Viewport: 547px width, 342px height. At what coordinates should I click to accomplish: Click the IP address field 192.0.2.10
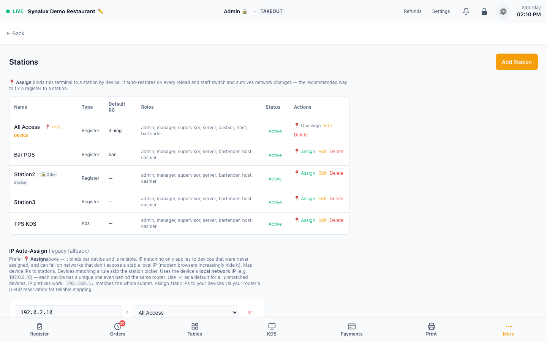pyautogui.click(x=69, y=312)
